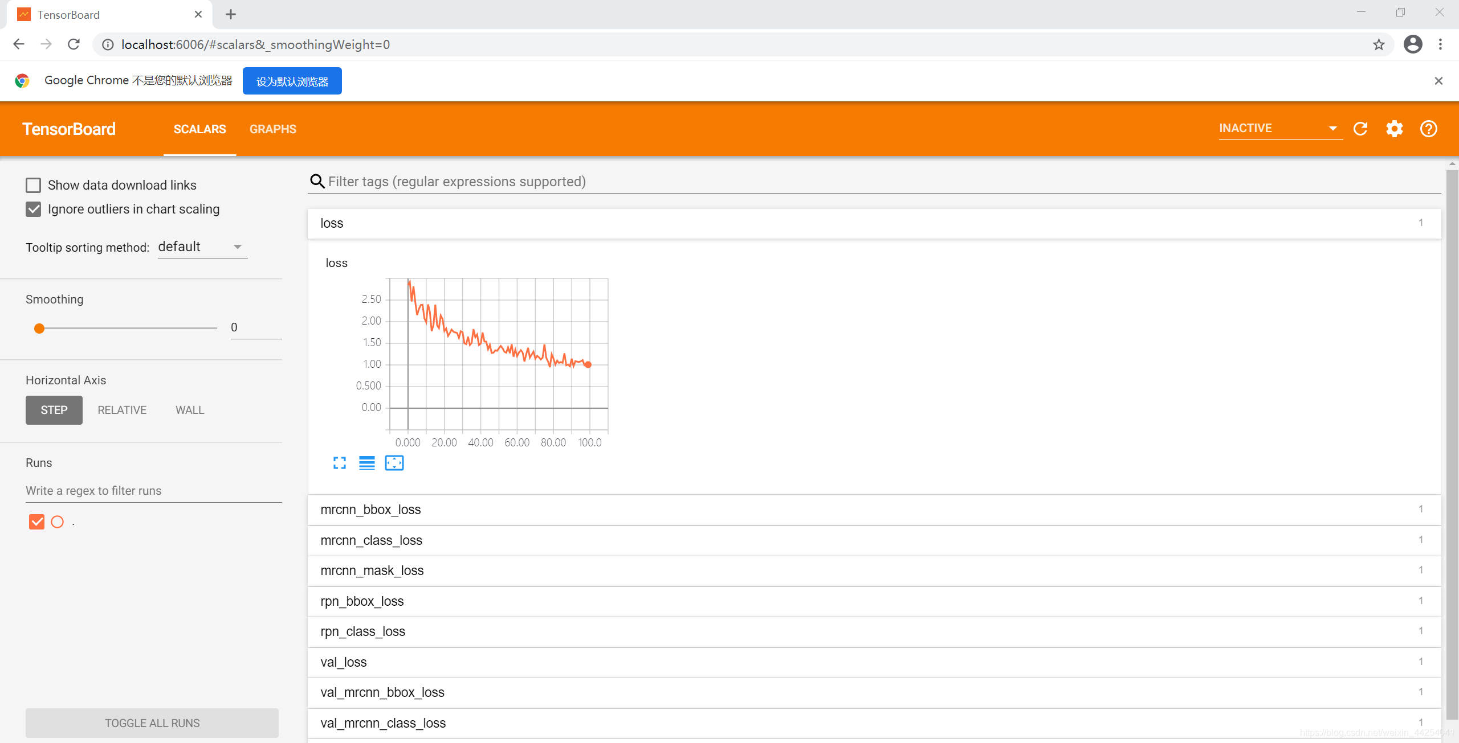Expand val_mrcnn_class_loss section
The height and width of the screenshot is (743, 1459).
874,723
